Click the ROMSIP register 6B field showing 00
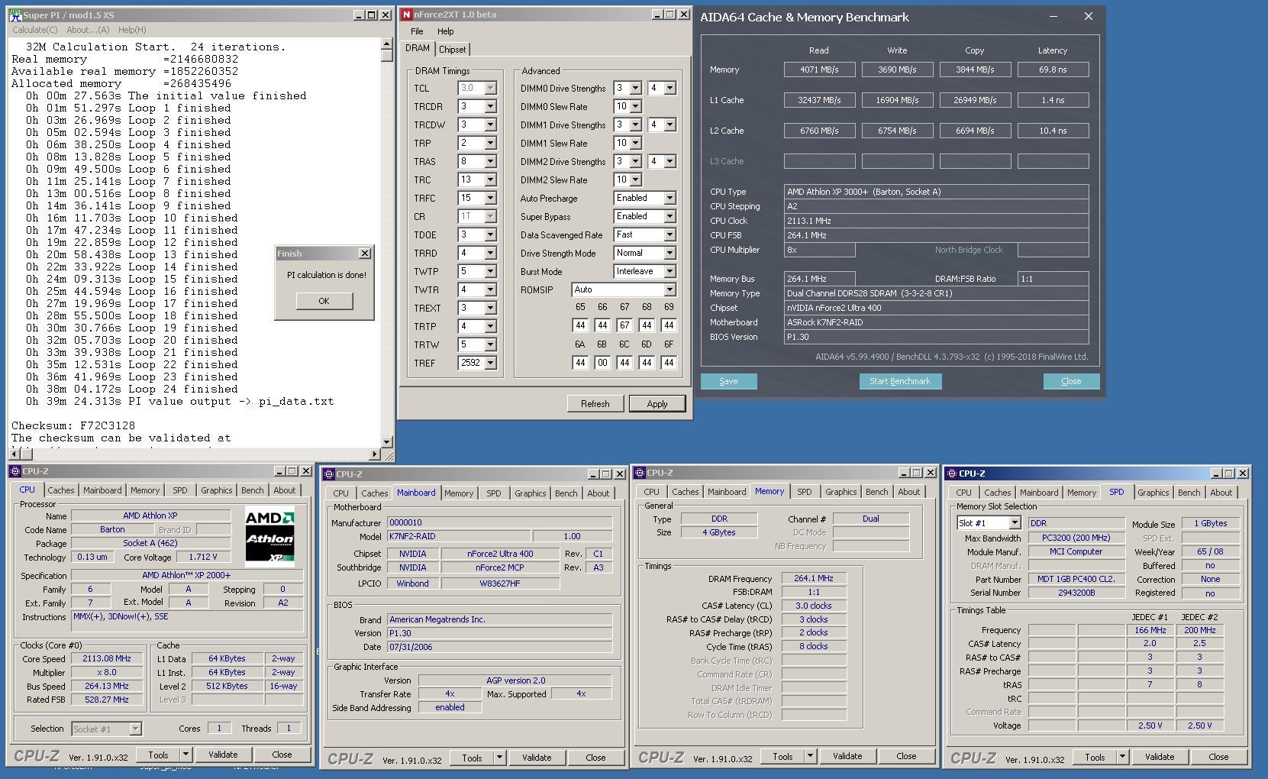 [x=602, y=363]
